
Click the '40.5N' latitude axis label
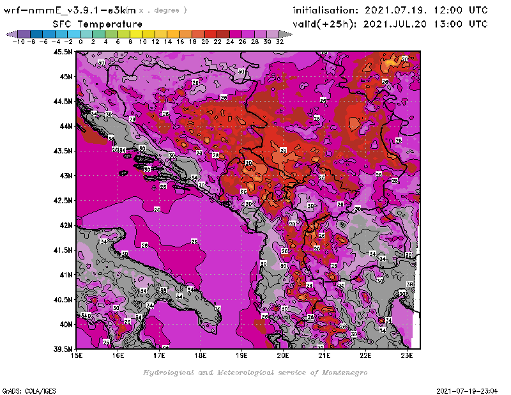[x=63, y=300]
